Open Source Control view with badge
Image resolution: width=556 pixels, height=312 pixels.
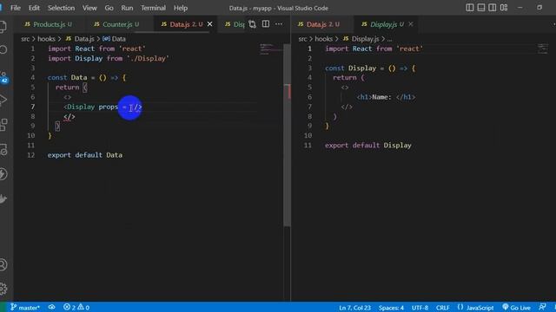3,77
